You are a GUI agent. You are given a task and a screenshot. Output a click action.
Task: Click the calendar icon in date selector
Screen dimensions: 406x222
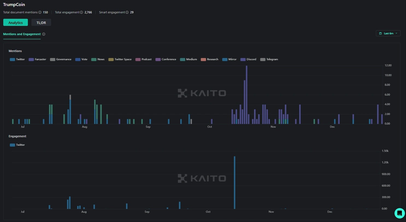point(380,34)
